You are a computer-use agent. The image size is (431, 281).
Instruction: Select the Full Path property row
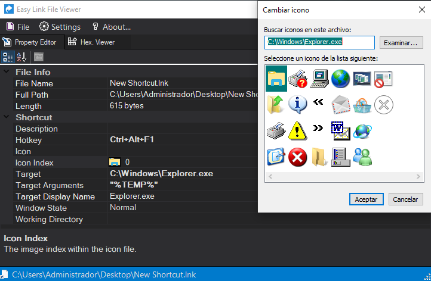point(136,95)
